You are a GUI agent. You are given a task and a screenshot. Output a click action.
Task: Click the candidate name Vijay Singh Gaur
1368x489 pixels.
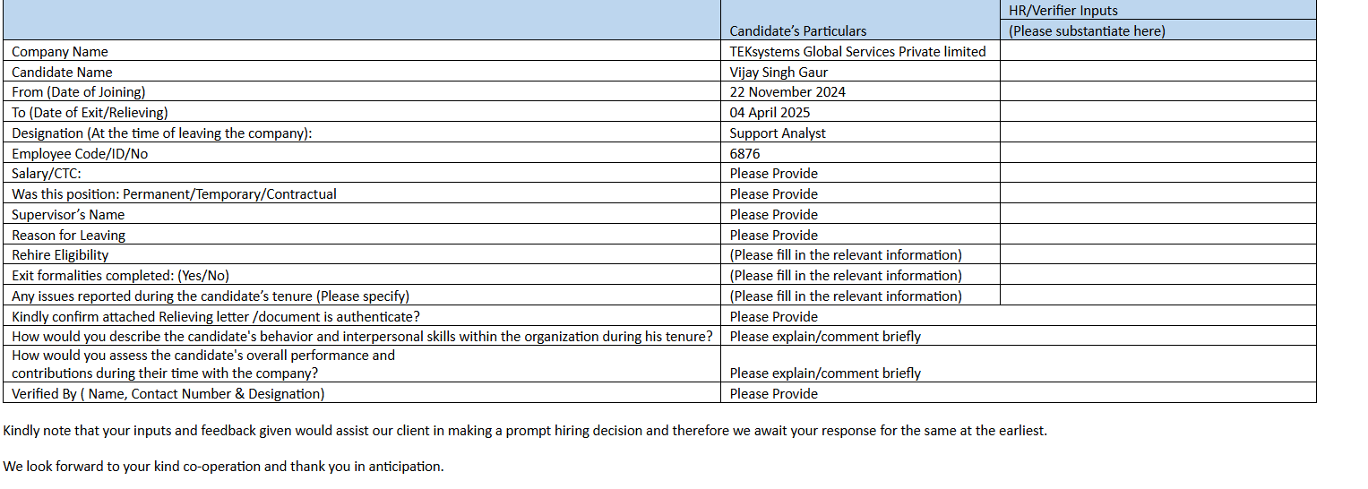pos(779,73)
